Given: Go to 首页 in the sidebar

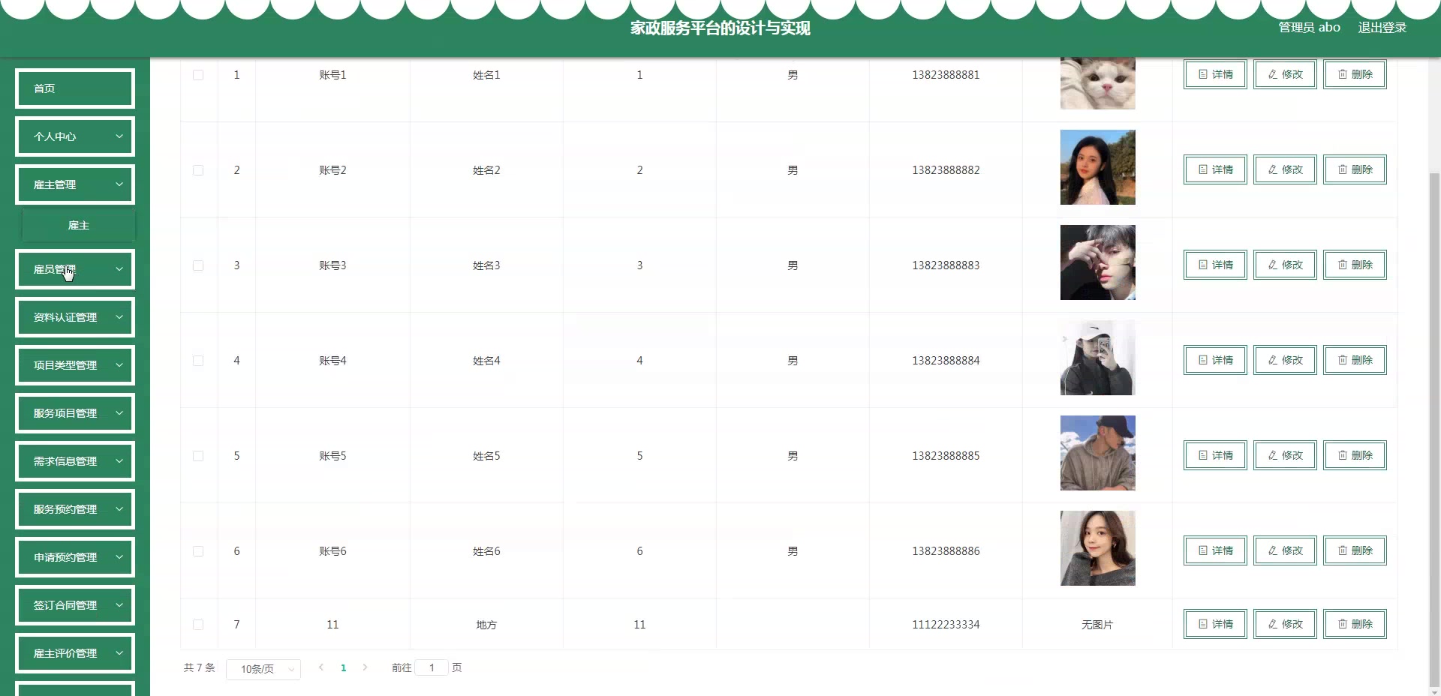Looking at the screenshot, I should (x=75, y=88).
